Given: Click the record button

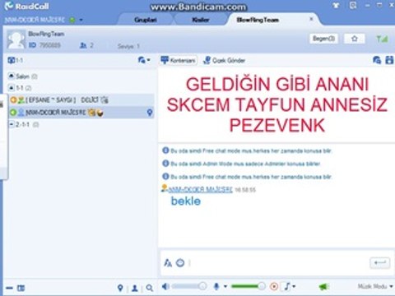Looking at the screenshot, I should (x=274, y=287).
